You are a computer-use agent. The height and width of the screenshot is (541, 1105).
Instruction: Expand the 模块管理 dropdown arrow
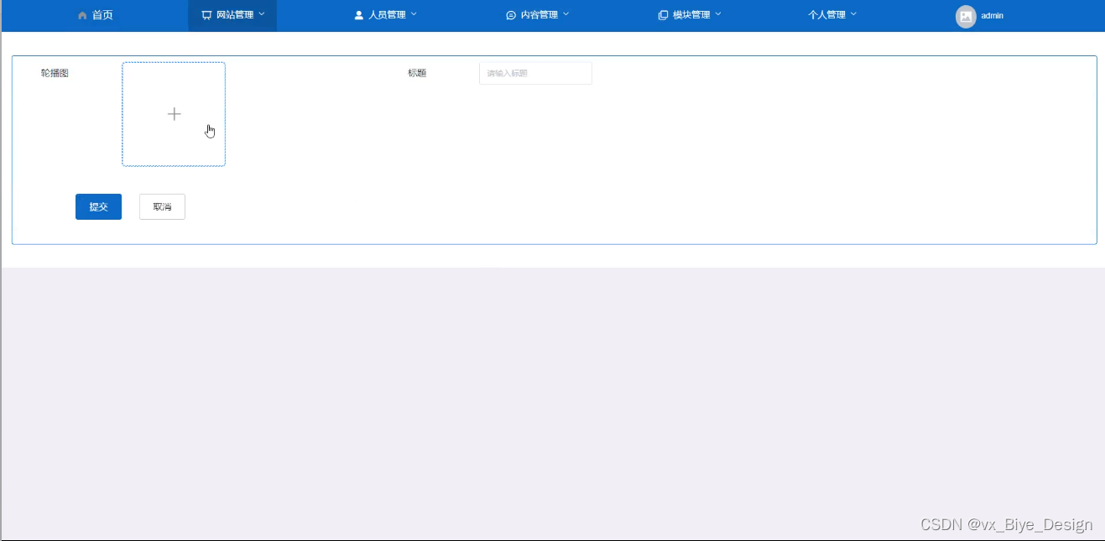pyautogui.click(x=718, y=14)
